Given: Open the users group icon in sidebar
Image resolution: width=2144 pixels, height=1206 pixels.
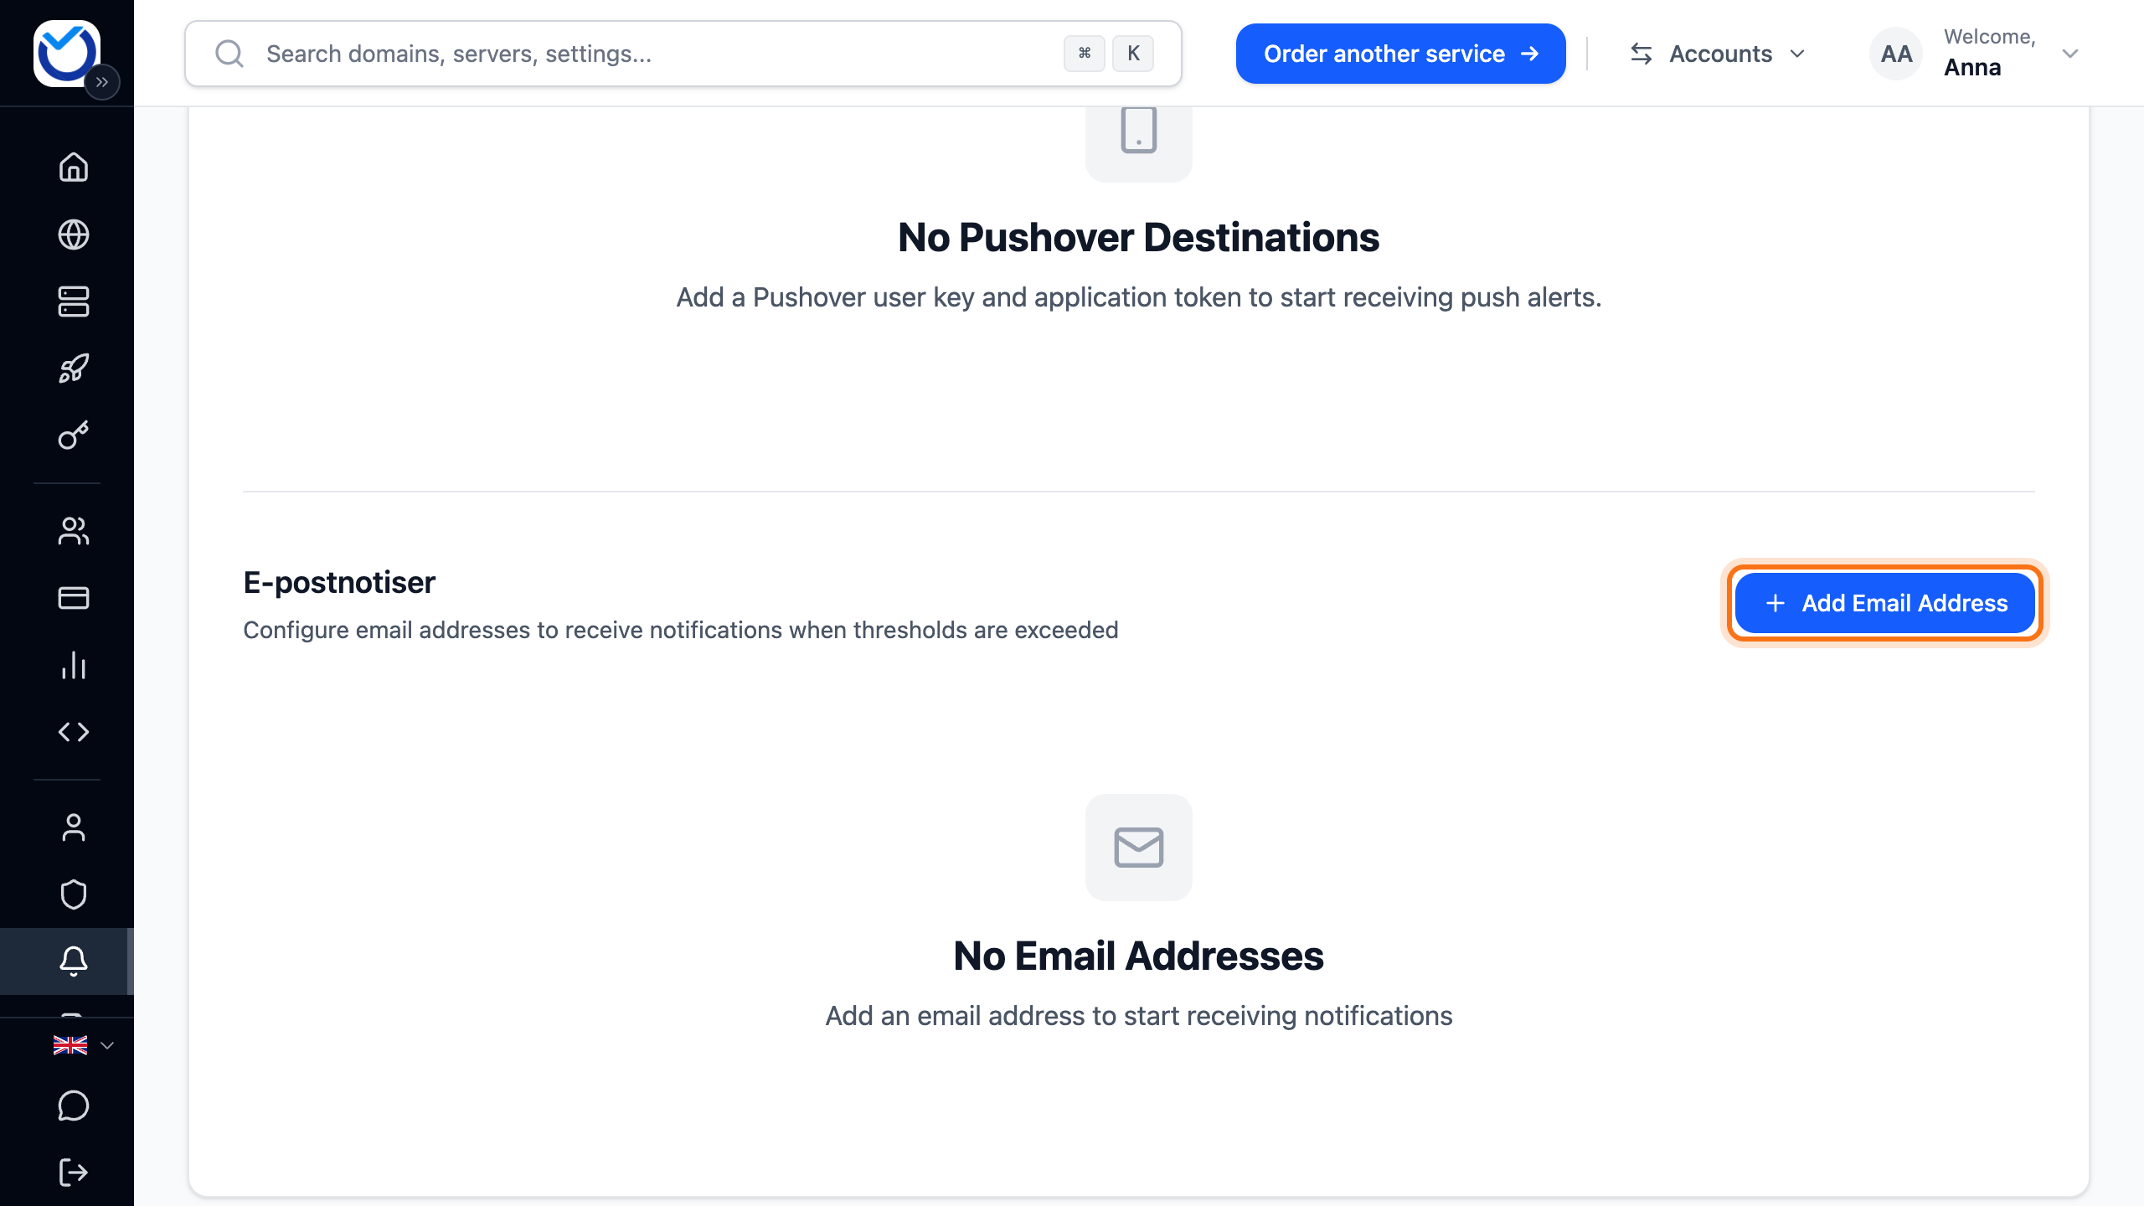Looking at the screenshot, I should pyautogui.click(x=74, y=531).
